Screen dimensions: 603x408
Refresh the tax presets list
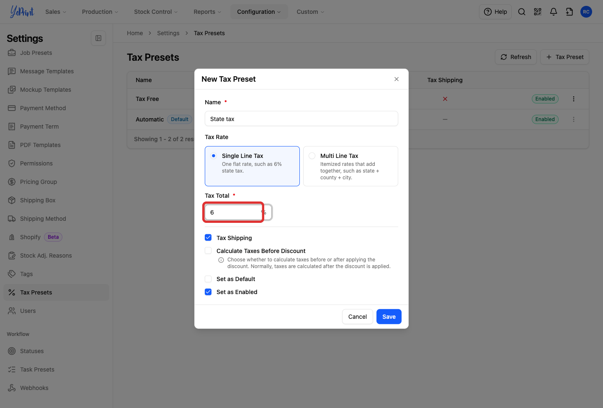(x=516, y=57)
